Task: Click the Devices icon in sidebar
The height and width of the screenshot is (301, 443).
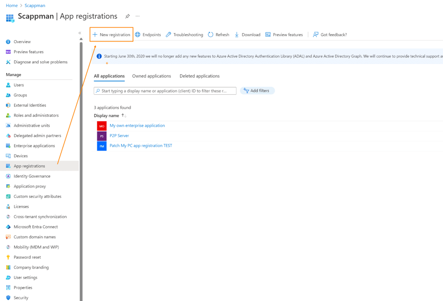Action: [x=8, y=156]
